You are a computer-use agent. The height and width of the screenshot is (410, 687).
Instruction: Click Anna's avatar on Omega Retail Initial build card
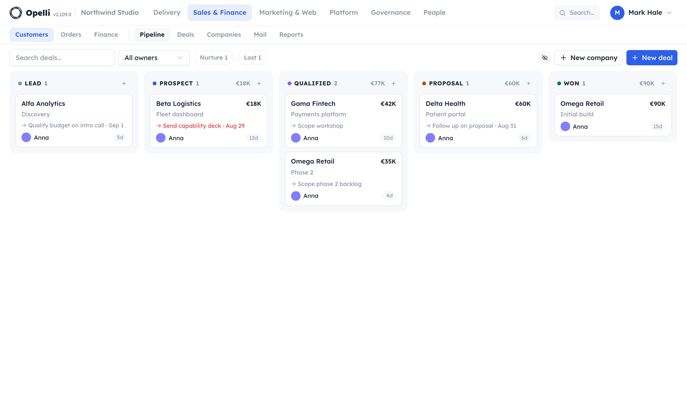565,126
